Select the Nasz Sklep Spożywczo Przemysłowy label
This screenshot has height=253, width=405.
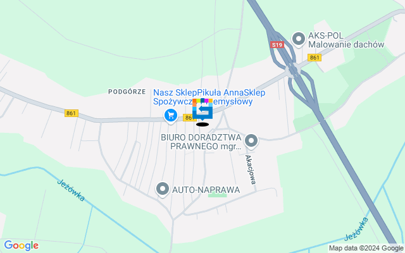[209, 97]
